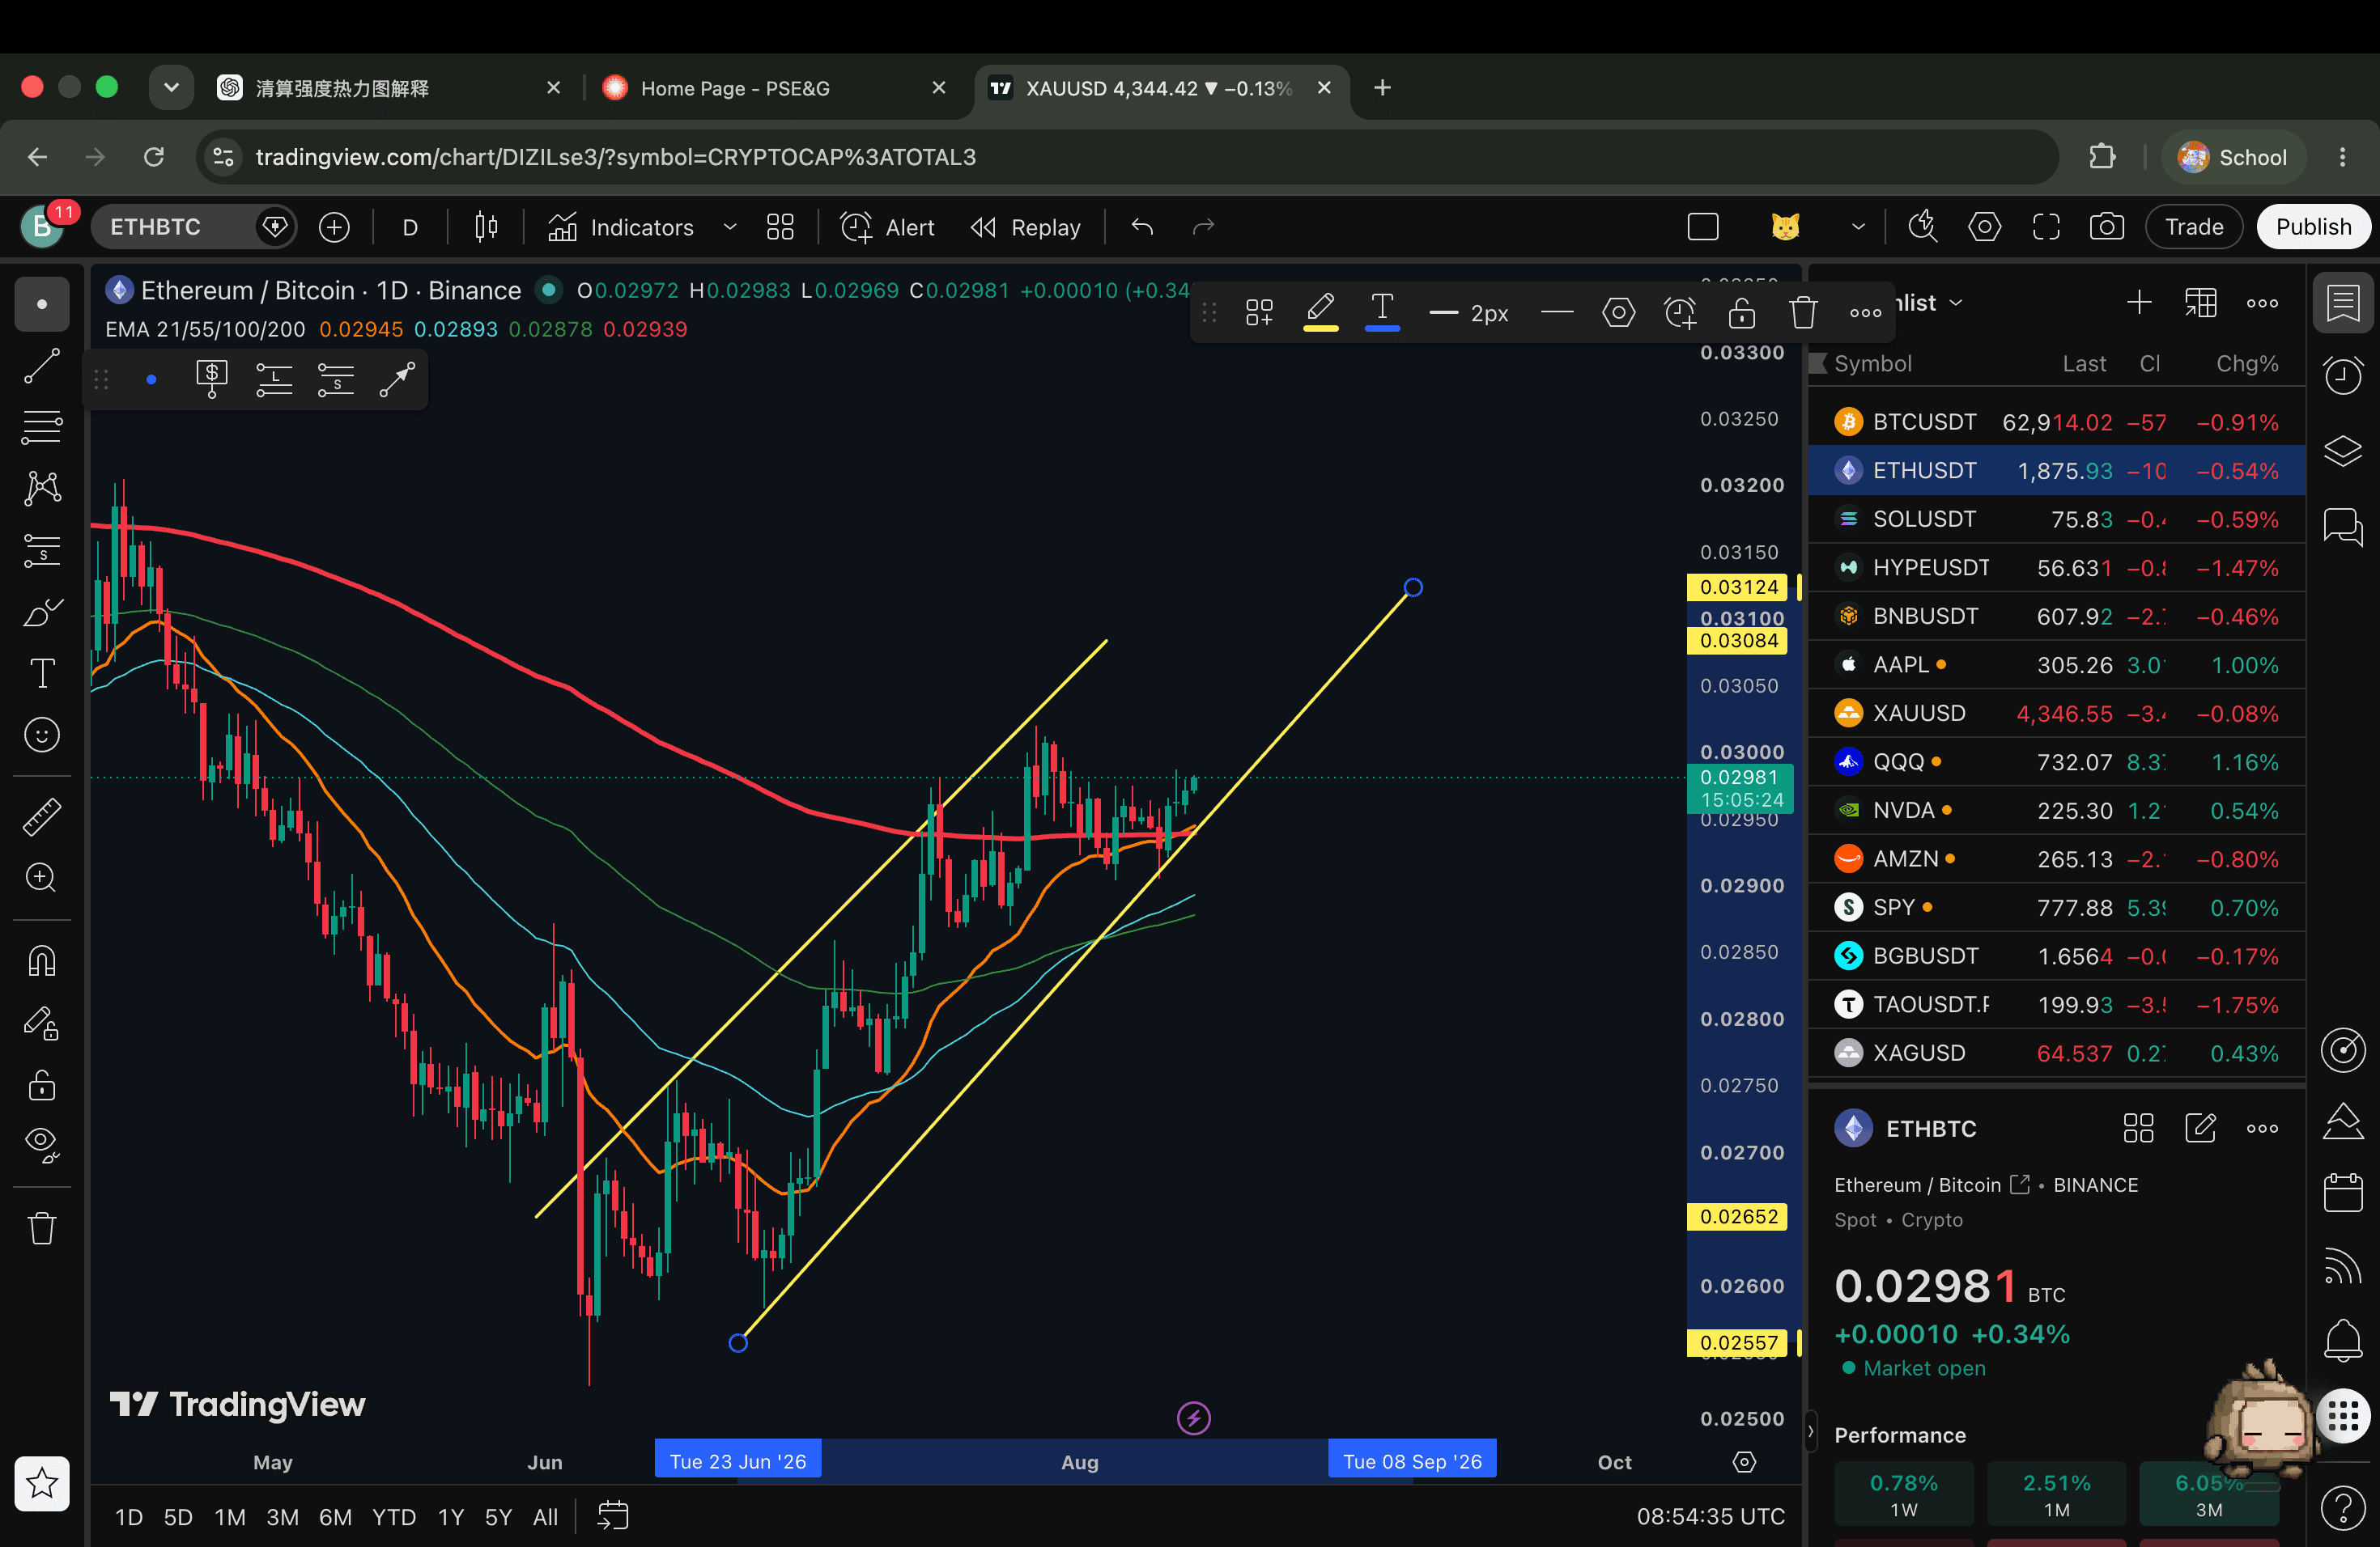Open candlestick chart type menu
This screenshot has height=1547, width=2380.
click(486, 227)
